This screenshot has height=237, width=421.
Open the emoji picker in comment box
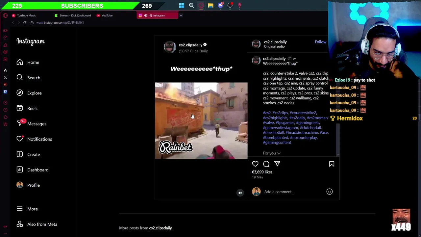point(329,192)
